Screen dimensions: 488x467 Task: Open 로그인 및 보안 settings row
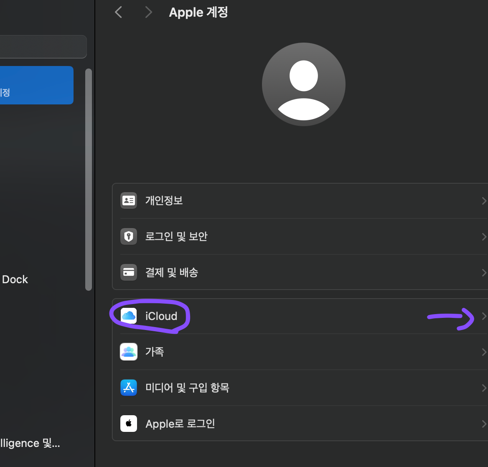click(x=300, y=236)
